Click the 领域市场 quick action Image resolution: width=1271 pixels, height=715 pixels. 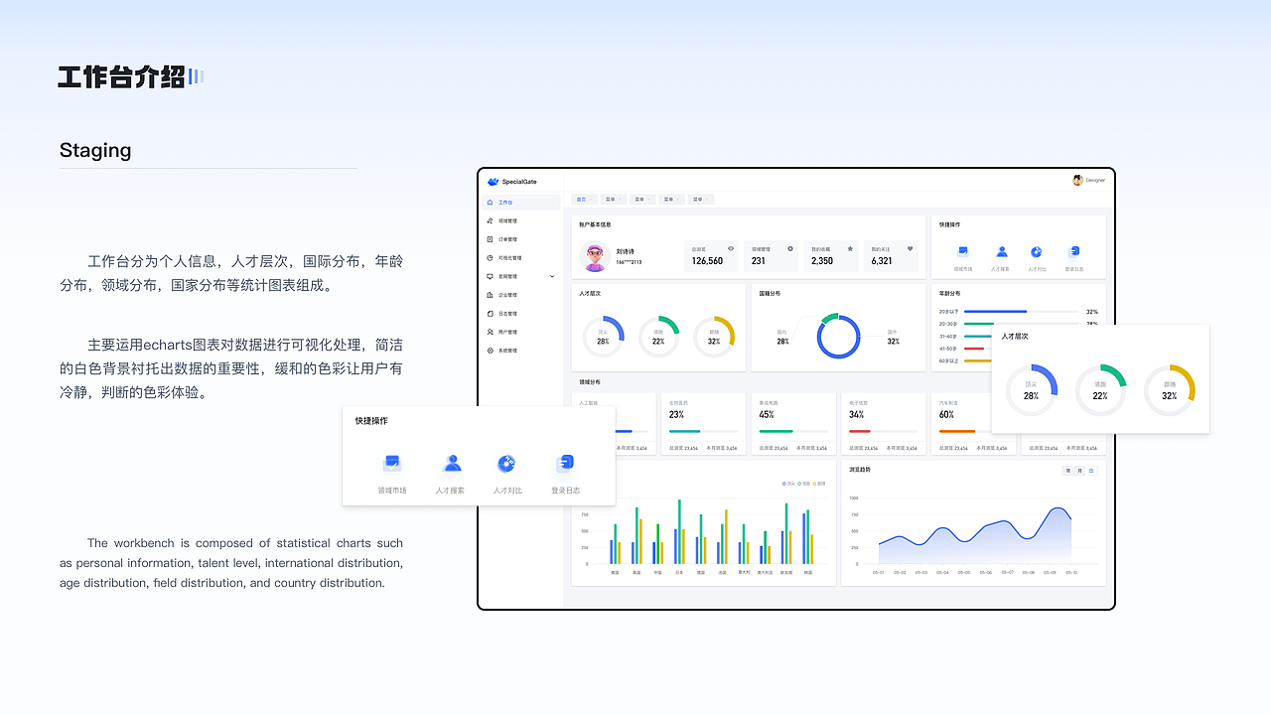point(391,463)
